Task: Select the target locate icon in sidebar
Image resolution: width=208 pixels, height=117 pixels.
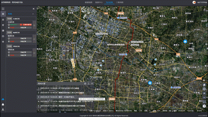Action: click(x=3, y=42)
